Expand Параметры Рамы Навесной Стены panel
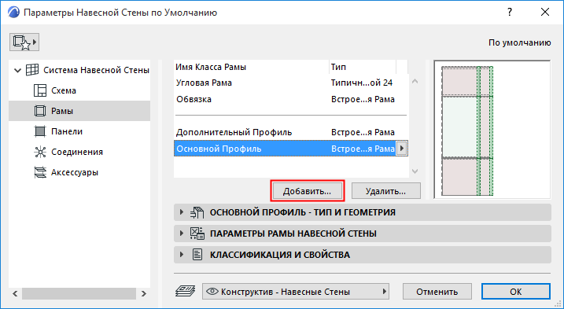The width and height of the screenshot is (564, 309). point(182,234)
